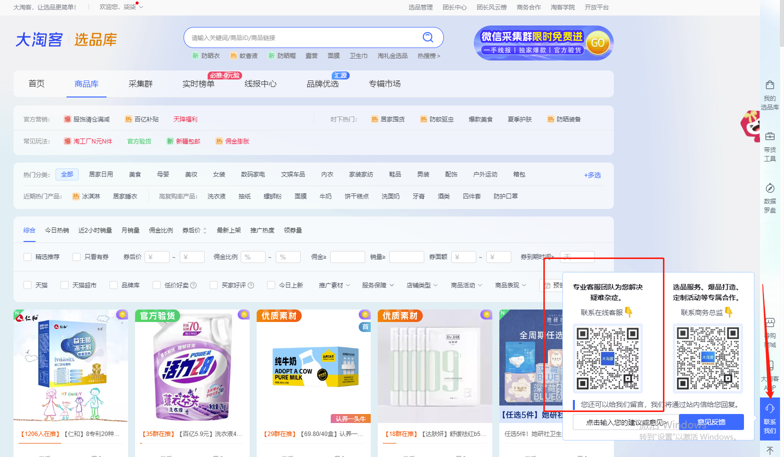Screen dimensions: 784x457
Task: Click the orange GO banner button
Action: pos(598,43)
